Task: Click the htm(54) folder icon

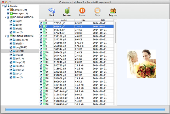Action: click(14, 66)
